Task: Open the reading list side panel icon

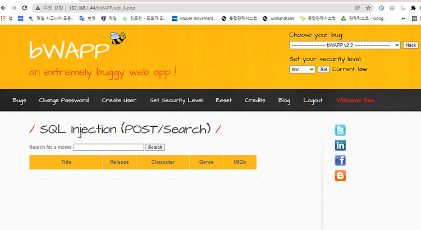Action: click(x=414, y=19)
